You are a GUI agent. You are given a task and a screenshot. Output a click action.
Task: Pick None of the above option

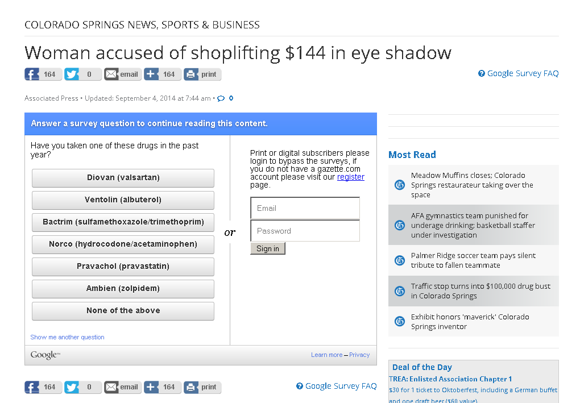point(123,311)
